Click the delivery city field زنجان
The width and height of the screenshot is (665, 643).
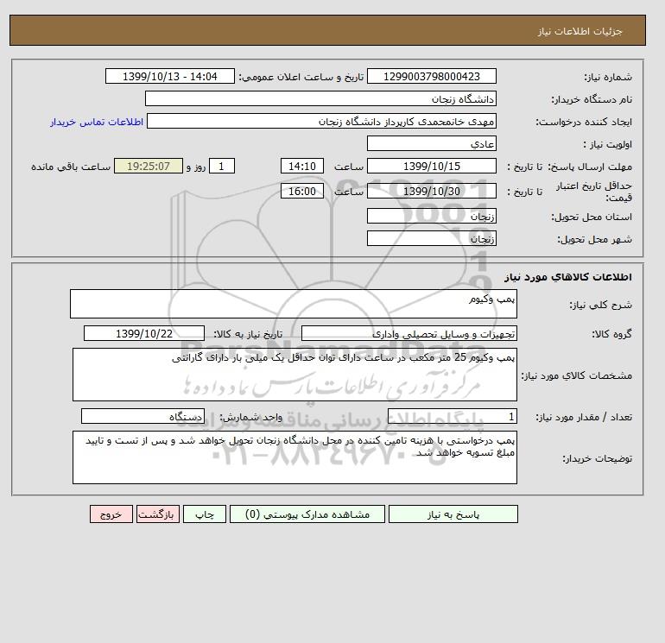(x=432, y=238)
